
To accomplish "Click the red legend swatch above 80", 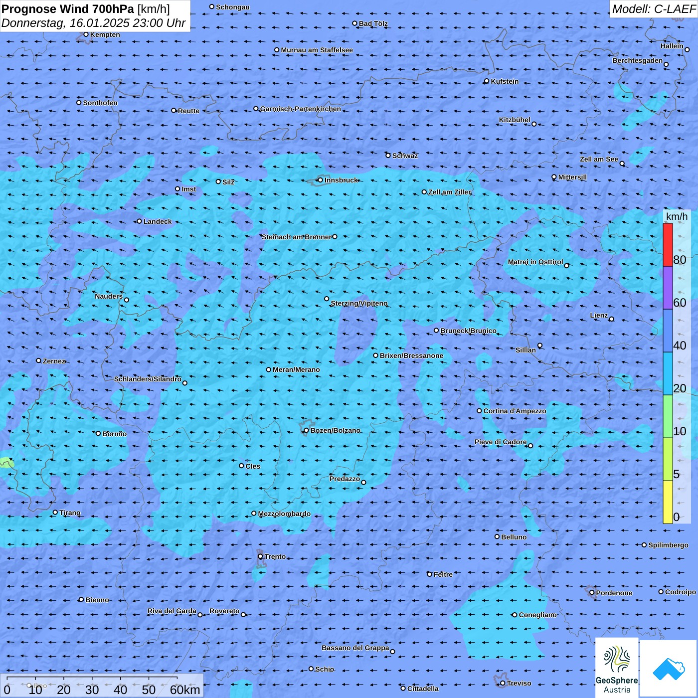I will coord(668,245).
